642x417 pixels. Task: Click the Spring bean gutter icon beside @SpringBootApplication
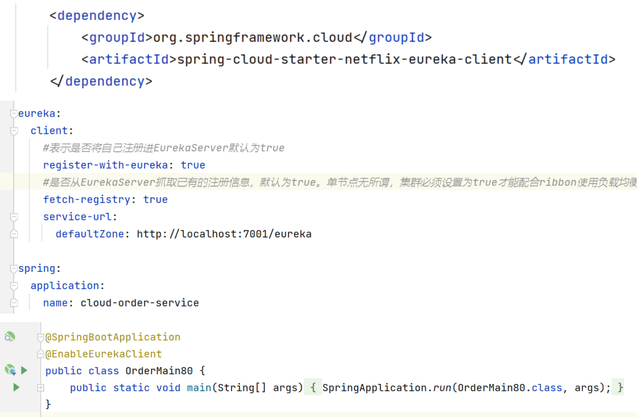(9, 337)
